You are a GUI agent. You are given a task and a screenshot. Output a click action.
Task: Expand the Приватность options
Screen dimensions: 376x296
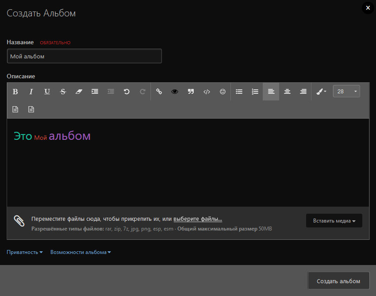(25, 252)
